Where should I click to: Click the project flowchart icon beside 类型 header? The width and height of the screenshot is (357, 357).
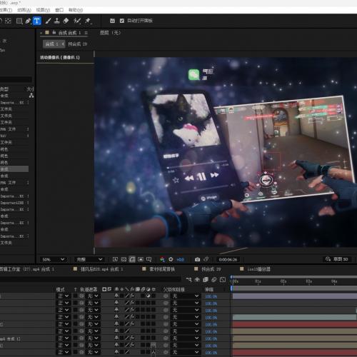(31, 96)
